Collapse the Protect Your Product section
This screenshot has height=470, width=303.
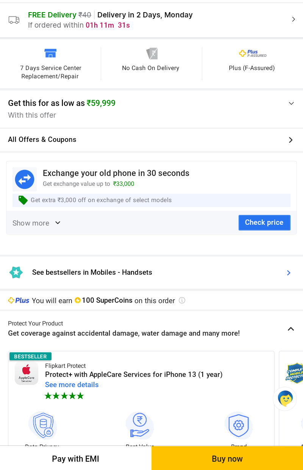tap(291, 329)
